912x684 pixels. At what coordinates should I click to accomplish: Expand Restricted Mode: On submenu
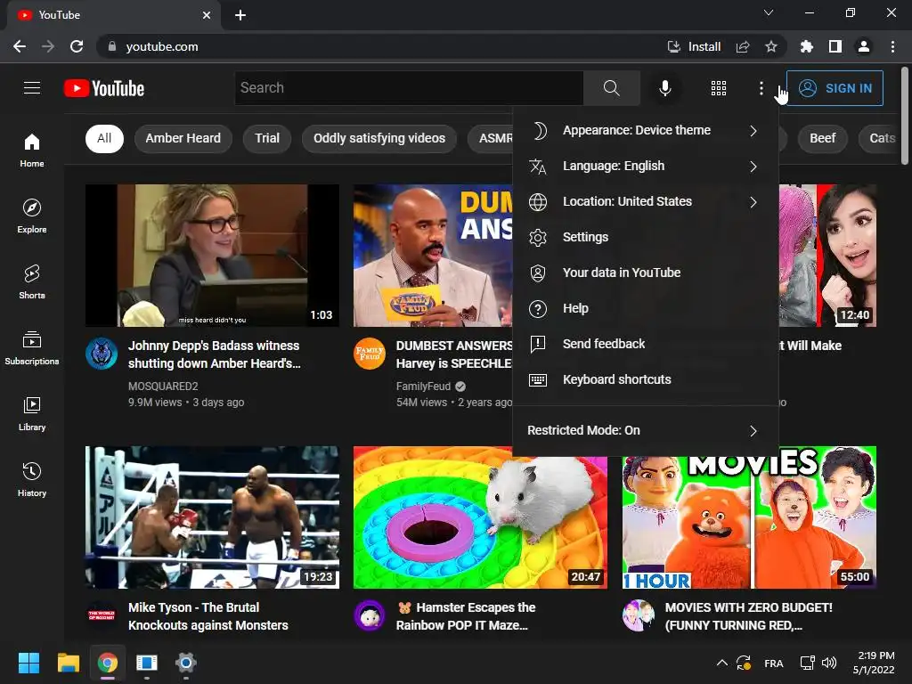(x=646, y=430)
